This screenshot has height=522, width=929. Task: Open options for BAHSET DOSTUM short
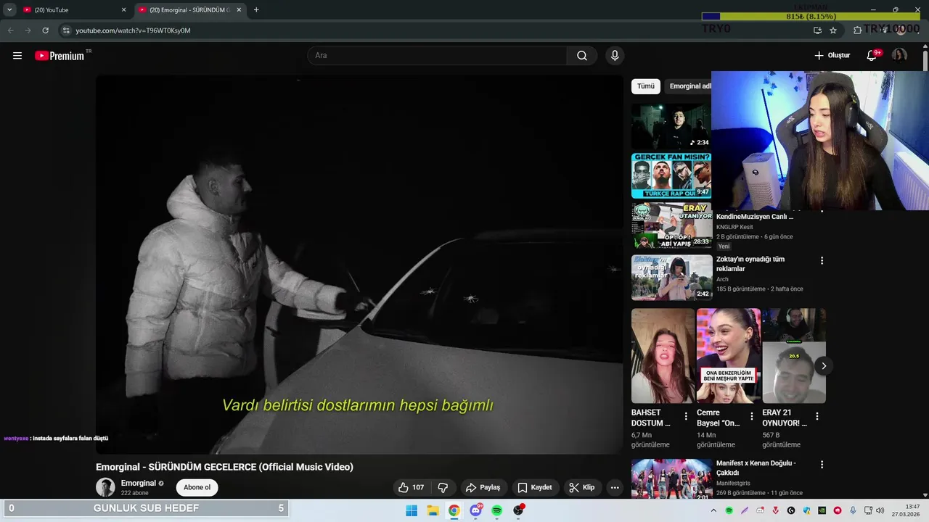point(686,417)
